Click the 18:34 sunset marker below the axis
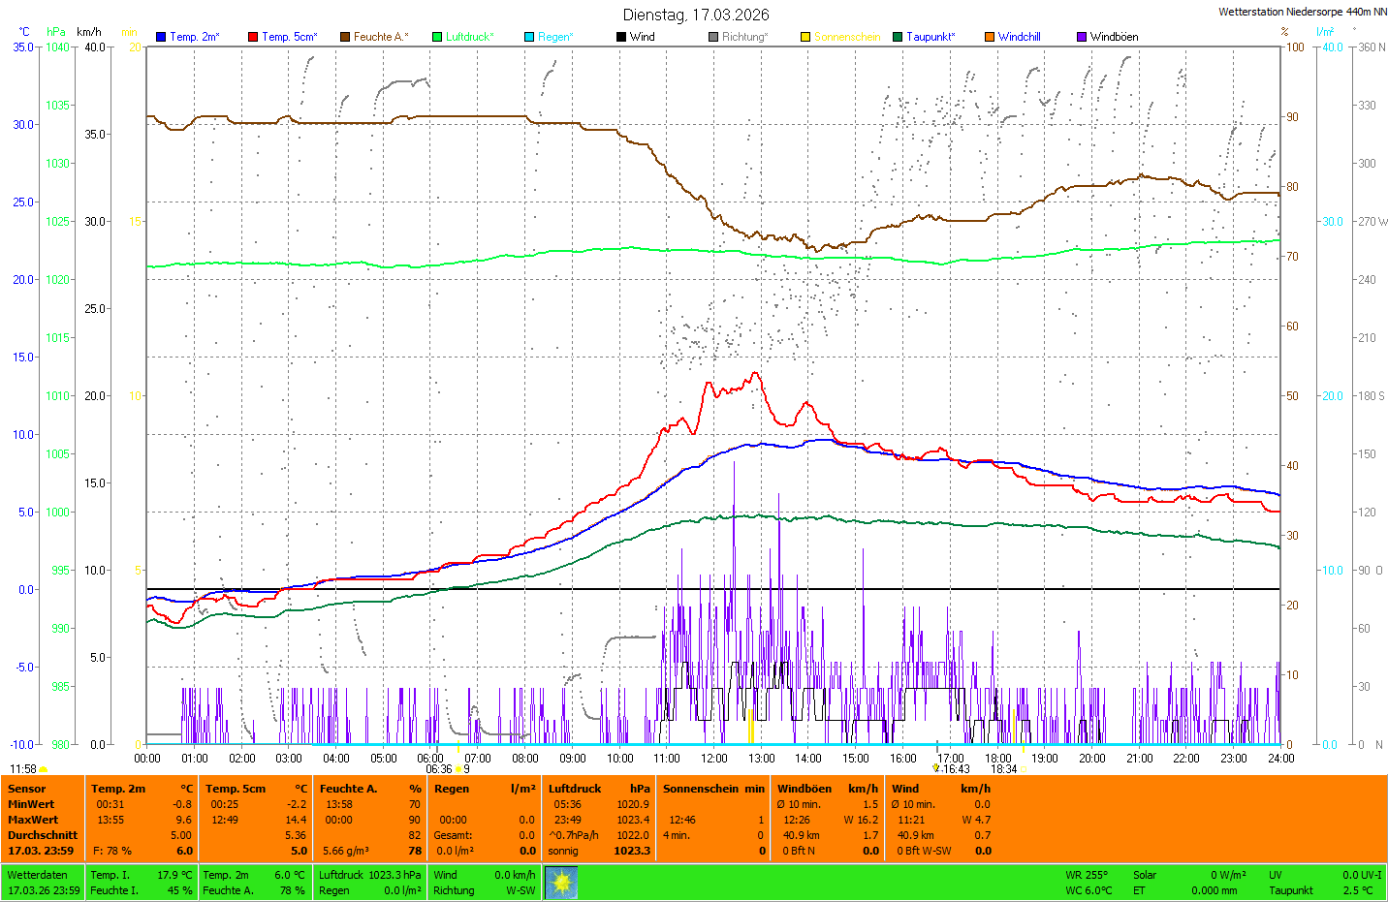Image resolution: width=1388 pixels, height=902 pixels. 1004,769
